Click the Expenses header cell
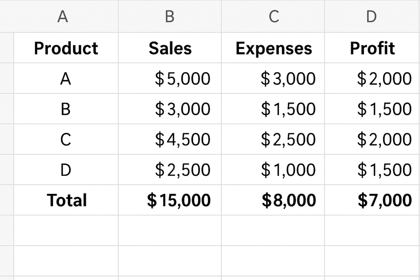 coord(273,48)
